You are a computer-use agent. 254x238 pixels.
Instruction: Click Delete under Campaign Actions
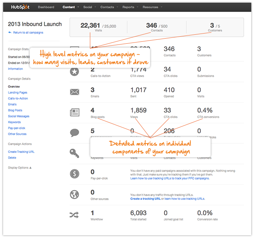(12, 158)
